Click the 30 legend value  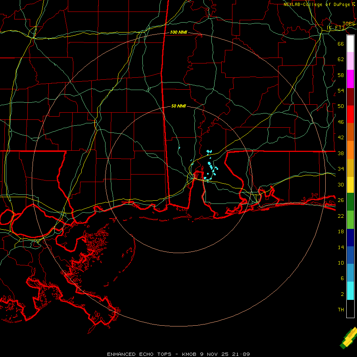tap(341, 184)
